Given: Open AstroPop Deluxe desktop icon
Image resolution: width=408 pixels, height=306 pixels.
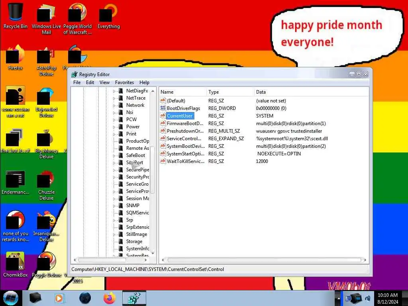Looking at the screenshot, I should pyautogui.click(x=46, y=61).
